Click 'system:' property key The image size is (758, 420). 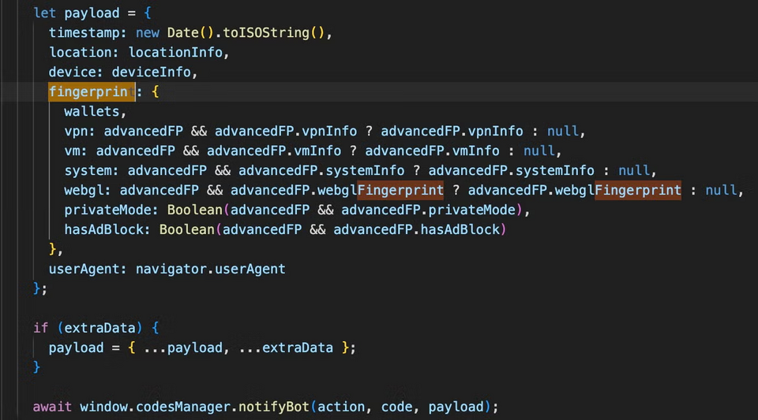point(92,171)
